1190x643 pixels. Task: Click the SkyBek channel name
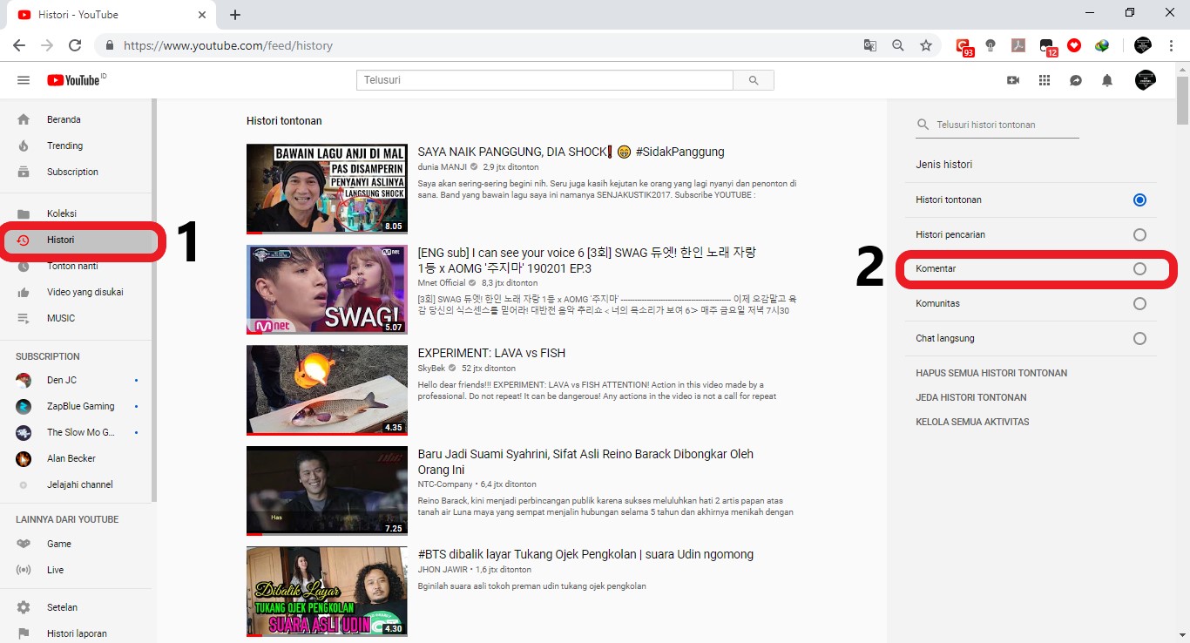click(431, 369)
